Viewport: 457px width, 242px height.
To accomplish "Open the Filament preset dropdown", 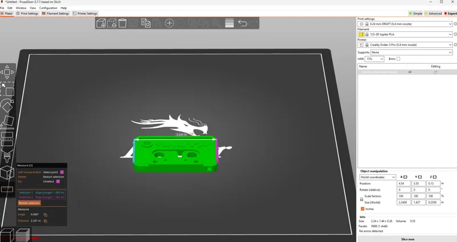I will coord(405,34).
